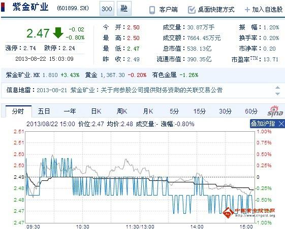Image resolution: width=285 pixels, height=229 pixels.
Task: Switch to the 5分 chart tab
Action: [174, 111]
